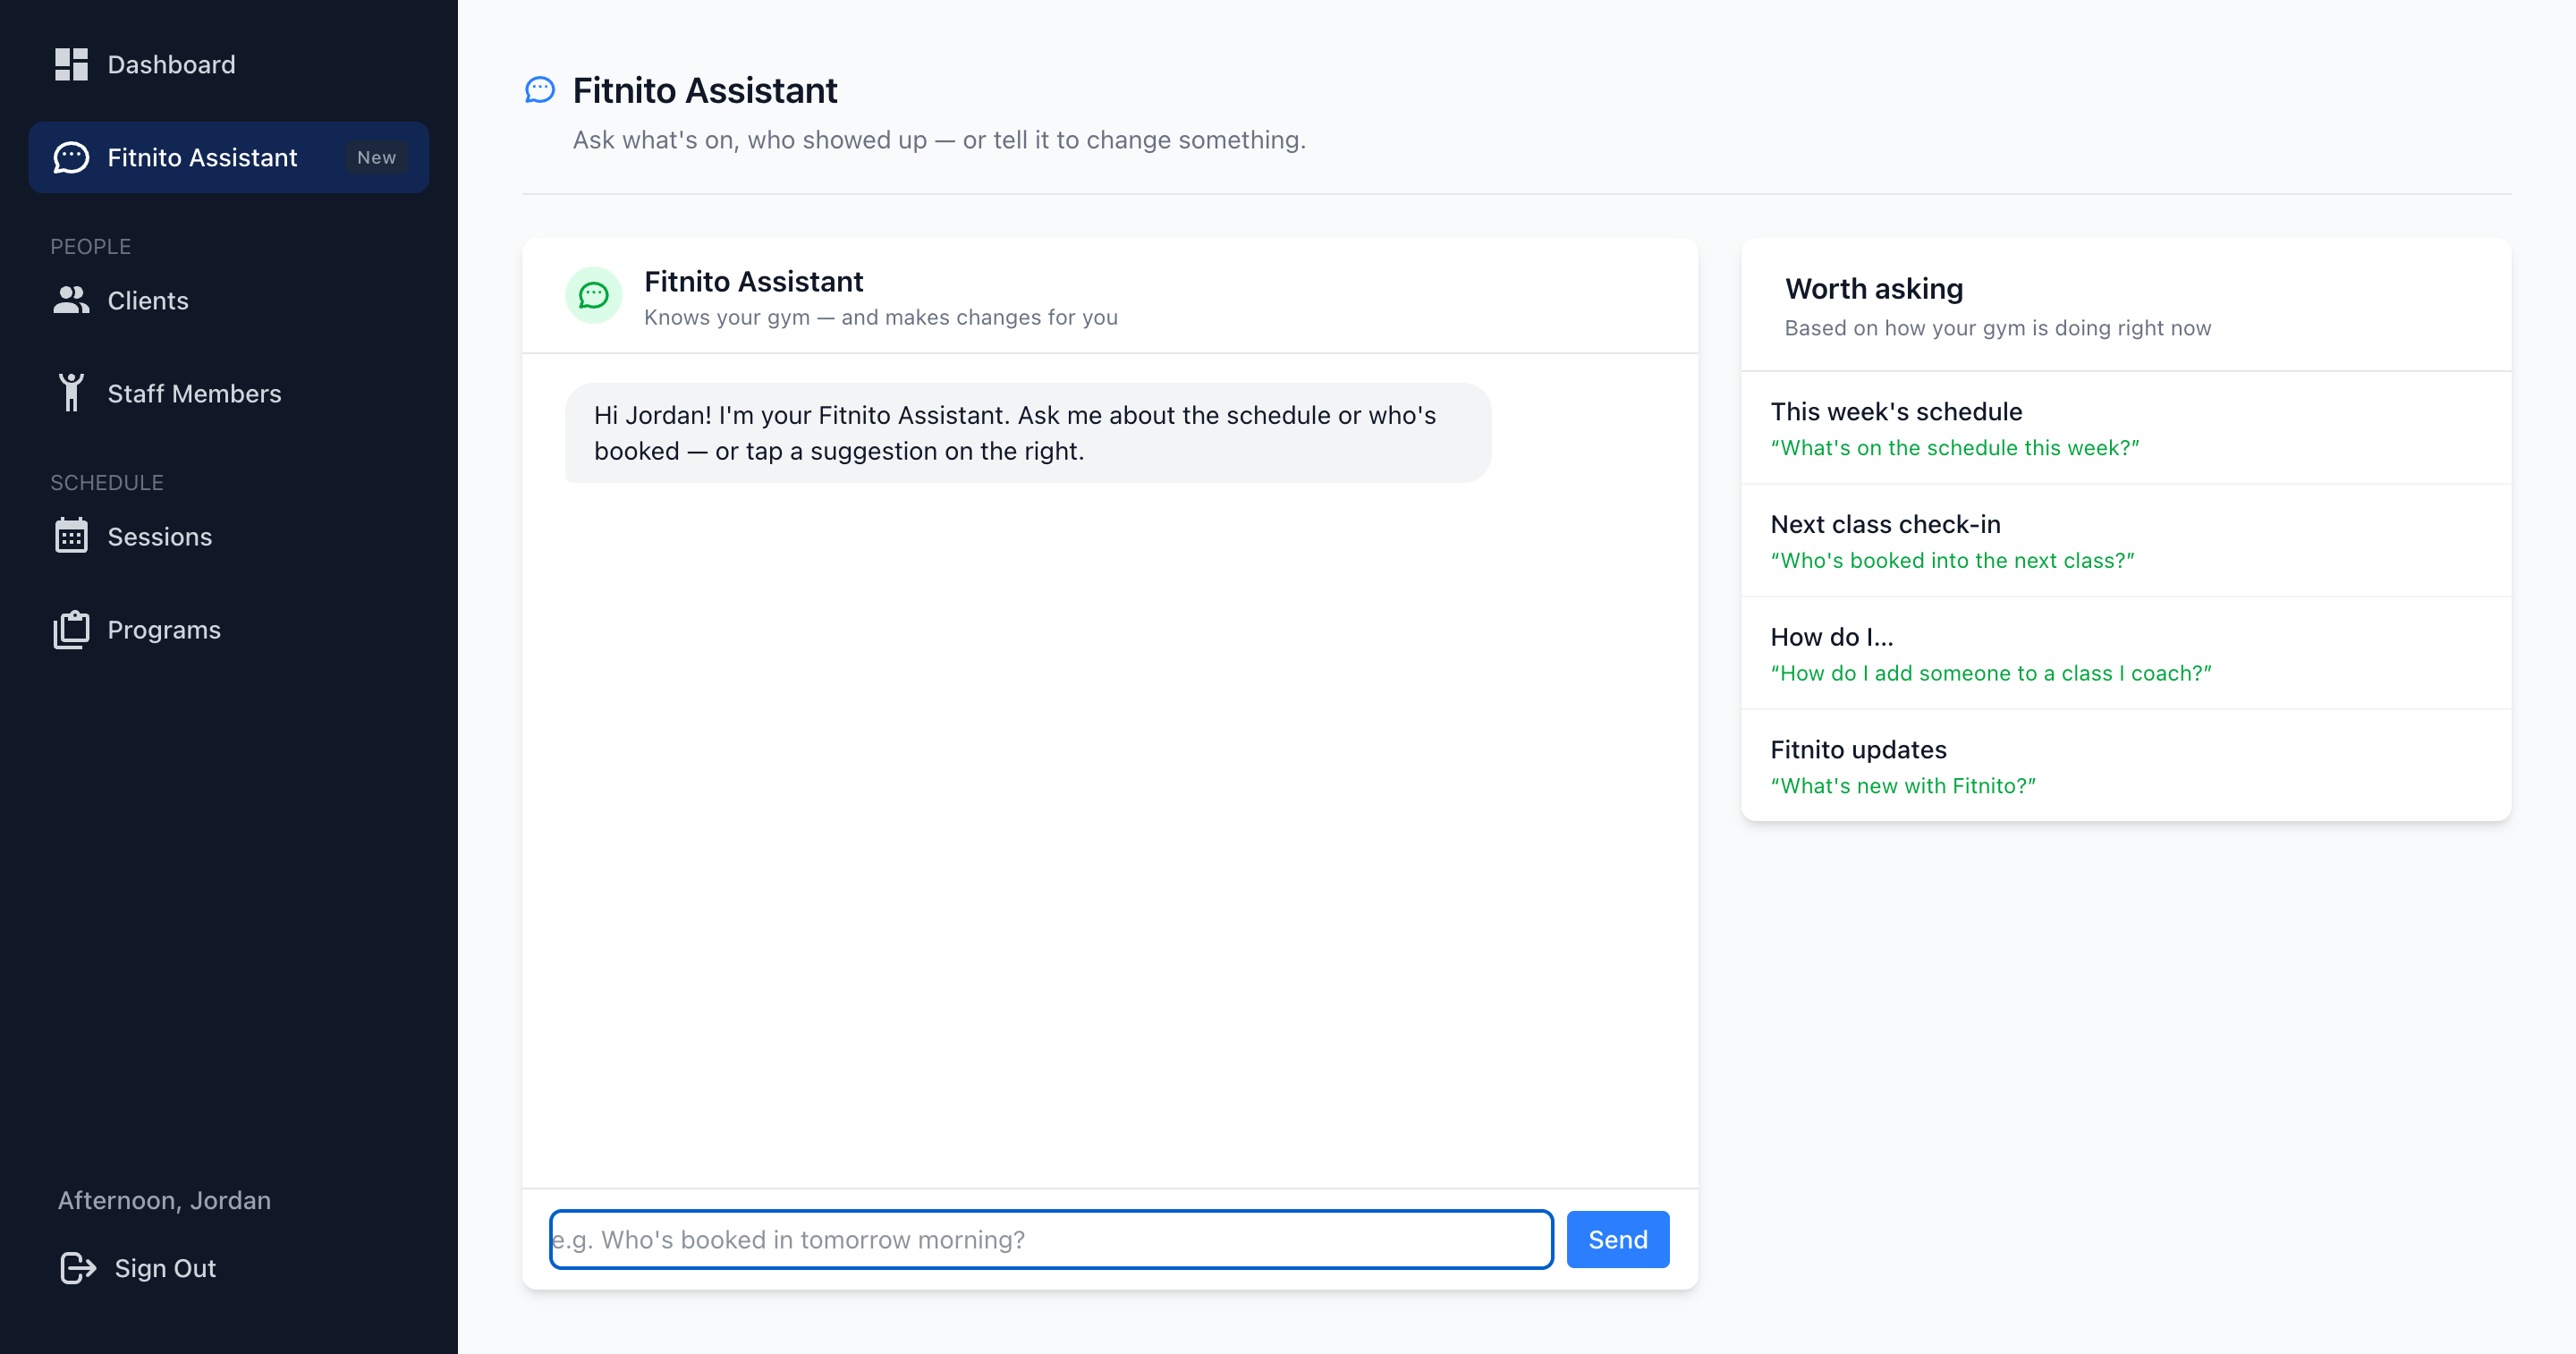This screenshot has width=2576, height=1354.
Task: Tap the "Fitnito updates" suggestion
Action: pos(2125,766)
